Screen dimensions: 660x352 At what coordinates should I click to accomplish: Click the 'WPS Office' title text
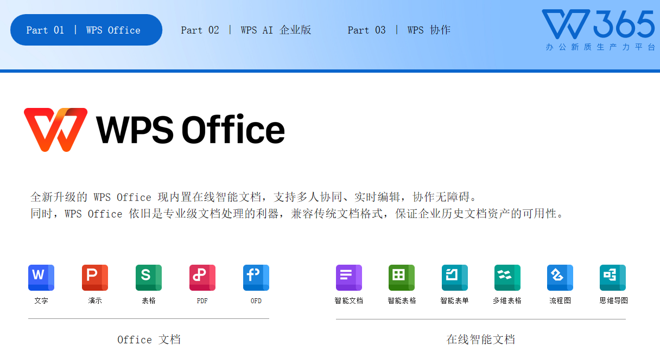[x=191, y=129]
